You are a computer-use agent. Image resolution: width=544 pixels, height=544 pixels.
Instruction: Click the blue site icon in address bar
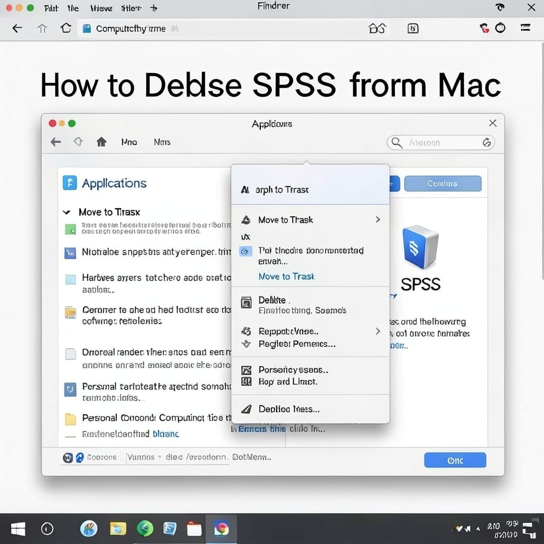pyautogui.click(x=87, y=29)
